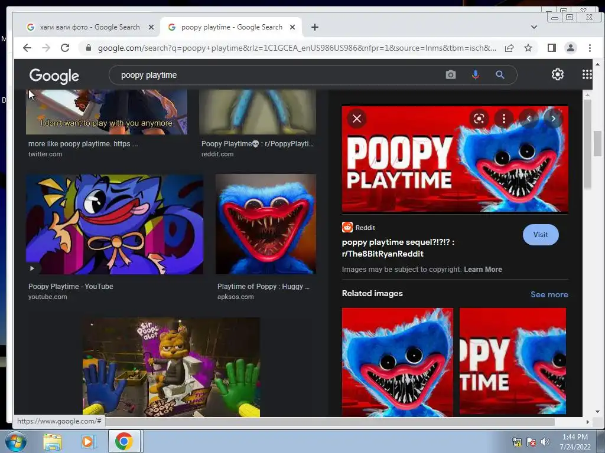Click the browser forward arrow
The width and height of the screenshot is (605, 453).
point(46,48)
